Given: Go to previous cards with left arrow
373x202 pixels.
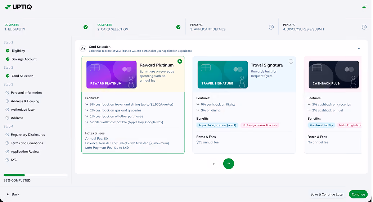Looking at the screenshot, I should 214,164.
